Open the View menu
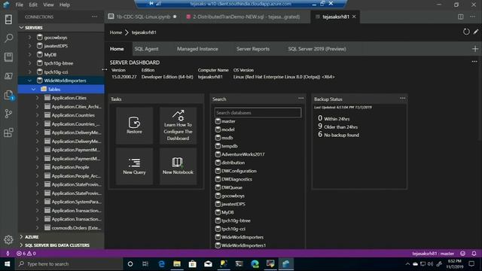Viewport: 482px width, 271px height. tap(48, 5)
